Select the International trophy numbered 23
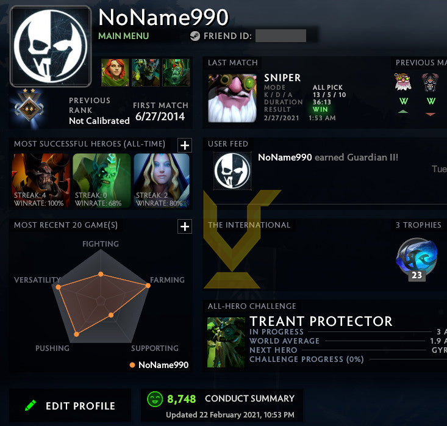The height and width of the screenshot is (426, 447). click(417, 259)
